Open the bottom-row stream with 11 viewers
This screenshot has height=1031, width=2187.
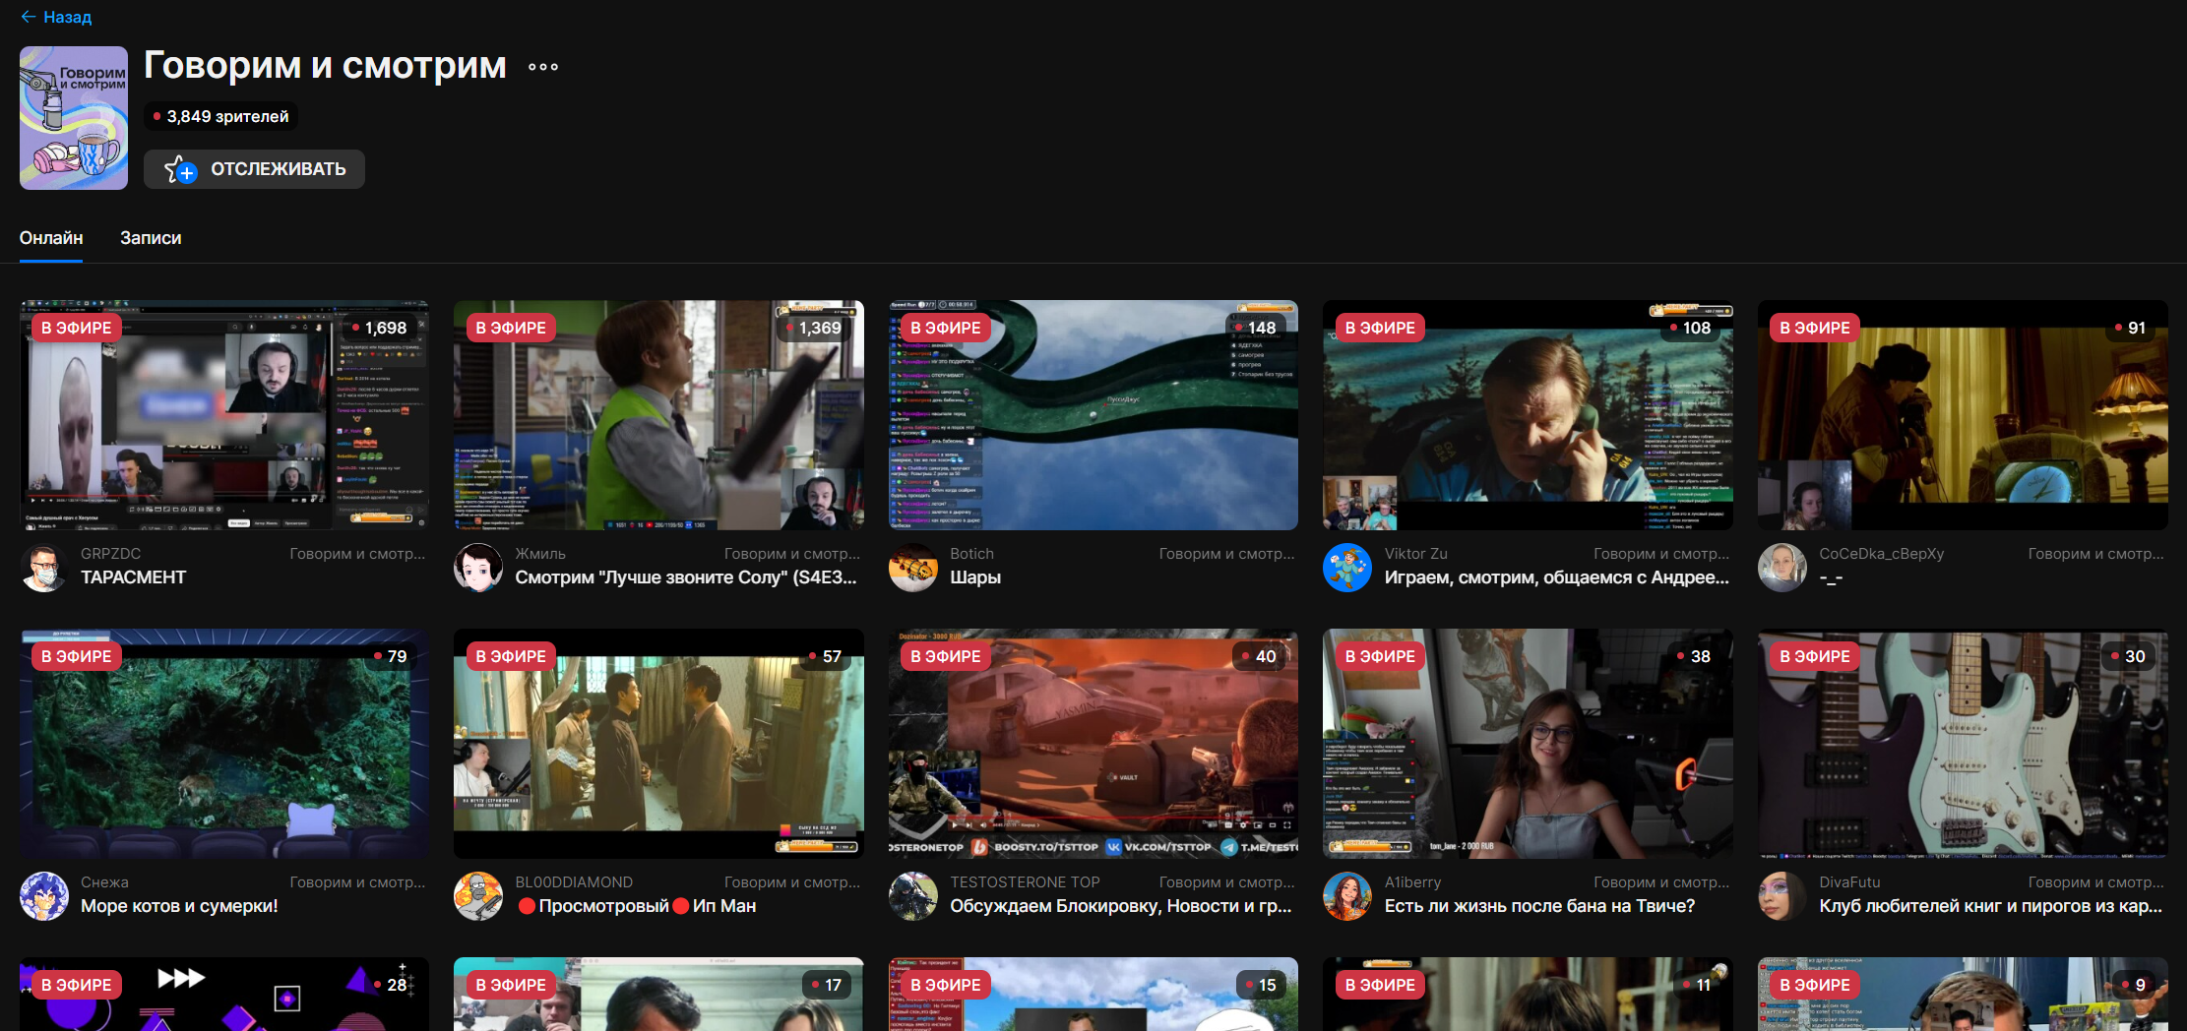pyautogui.click(x=1528, y=994)
